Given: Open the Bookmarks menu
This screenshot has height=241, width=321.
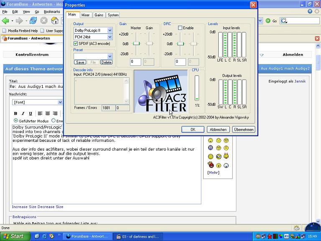Looking at the screenshot, I should tap(52, 12).
